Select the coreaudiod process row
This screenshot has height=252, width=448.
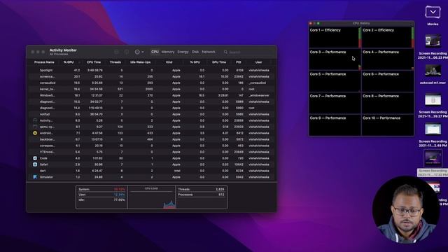point(151,83)
